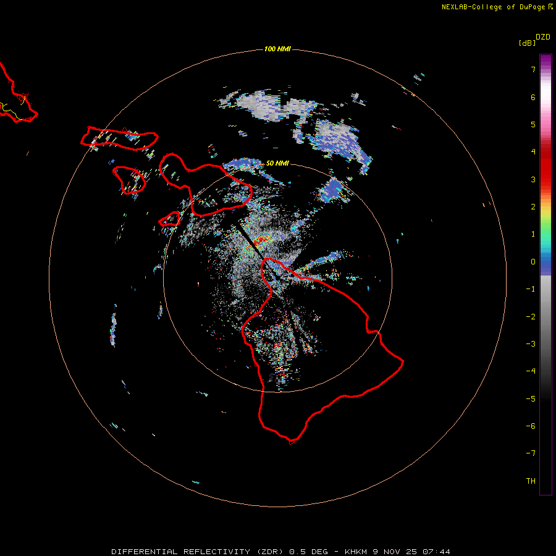Click the scale value -2
The height and width of the screenshot is (556, 556).
point(531,317)
